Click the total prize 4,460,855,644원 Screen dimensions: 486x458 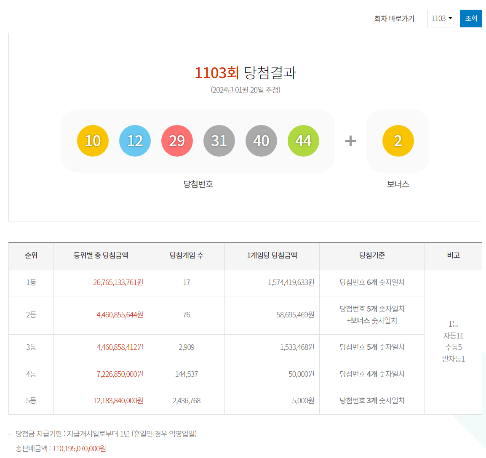pos(120,315)
